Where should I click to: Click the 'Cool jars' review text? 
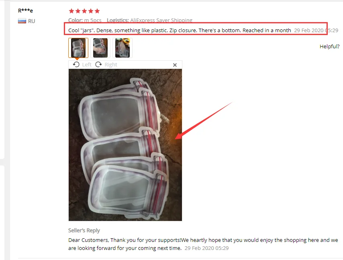(x=180, y=30)
